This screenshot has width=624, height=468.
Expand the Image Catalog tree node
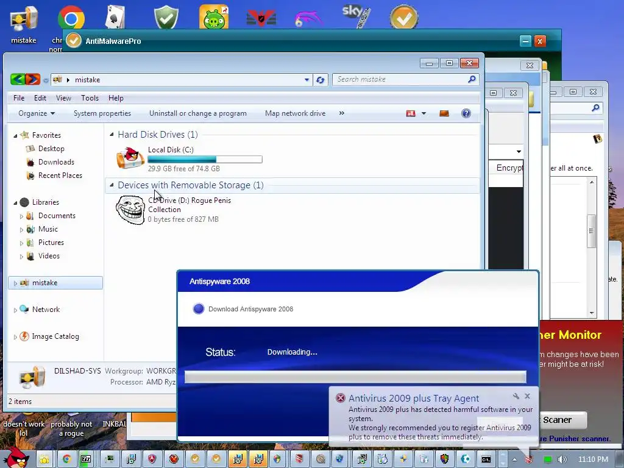15,337
